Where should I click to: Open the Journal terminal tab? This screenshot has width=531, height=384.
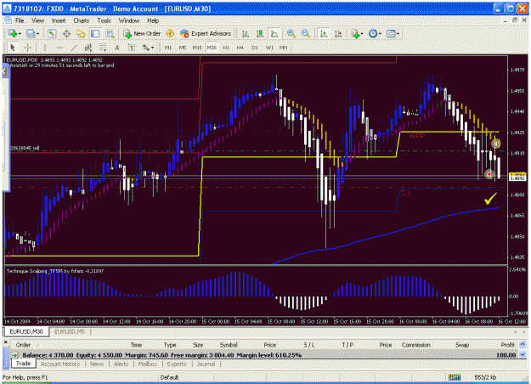(206, 364)
